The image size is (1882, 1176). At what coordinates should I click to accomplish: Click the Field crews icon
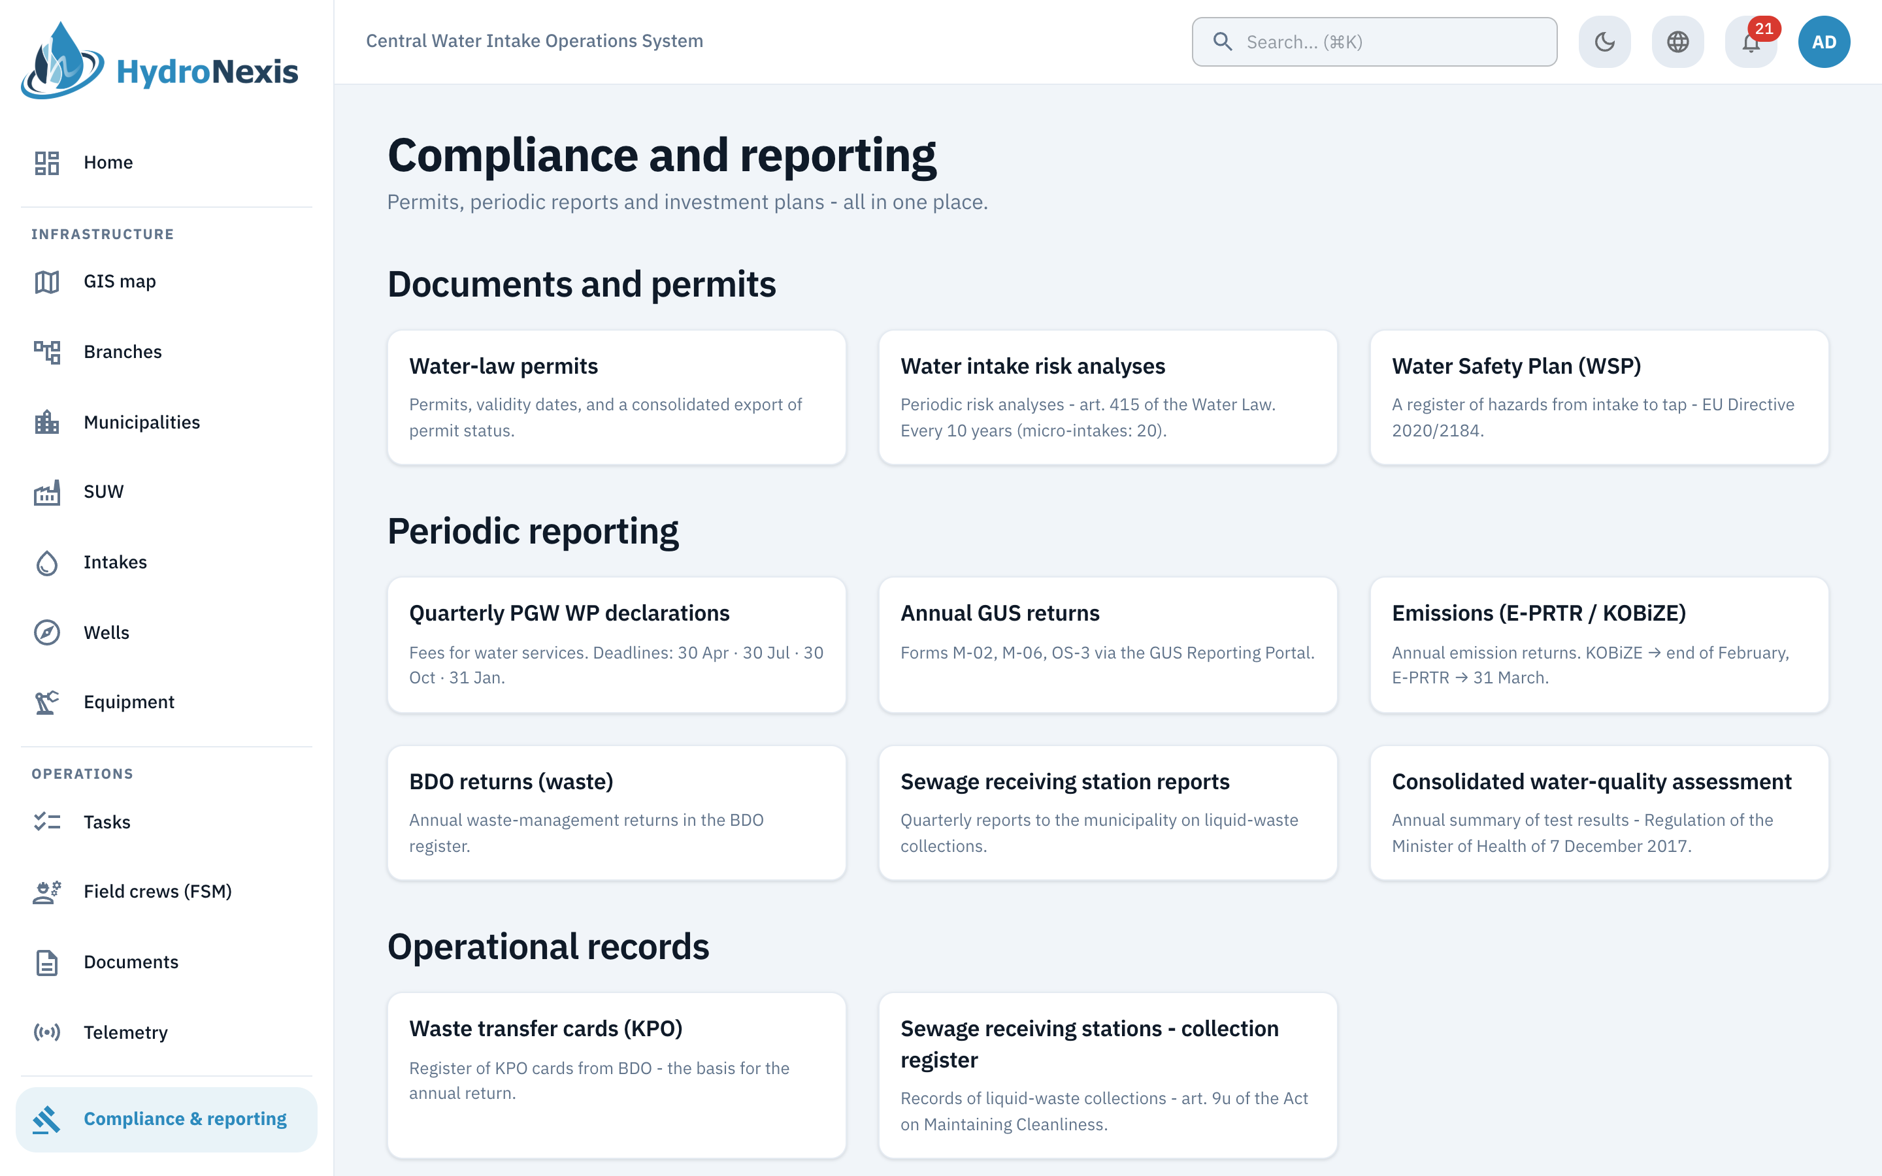(46, 892)
